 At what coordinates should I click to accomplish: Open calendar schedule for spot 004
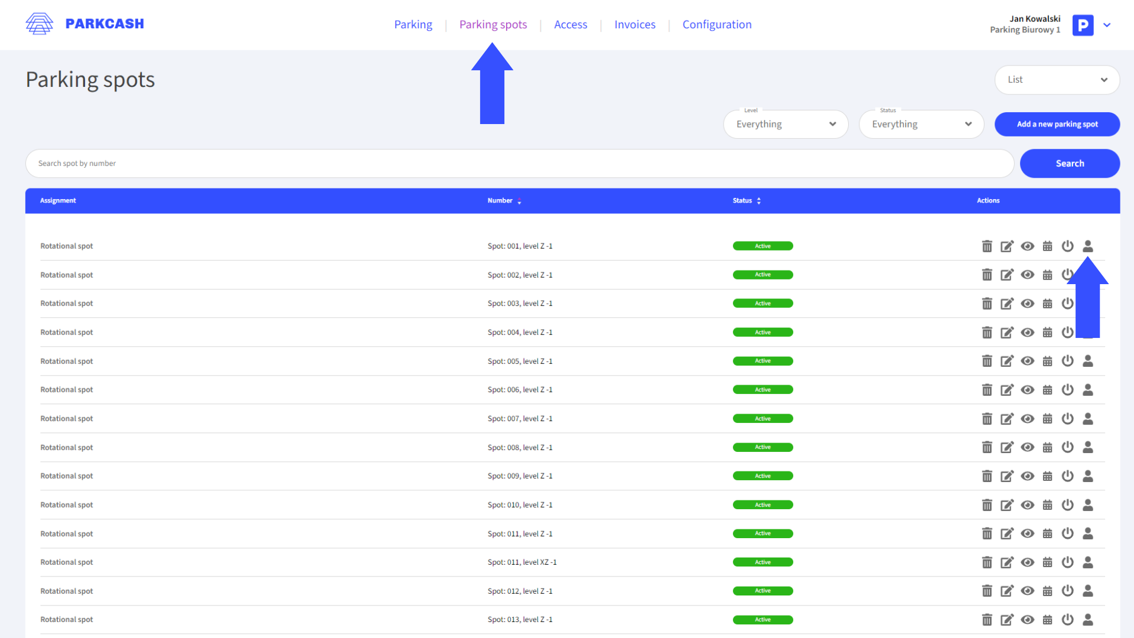(x=1048, y=332)
